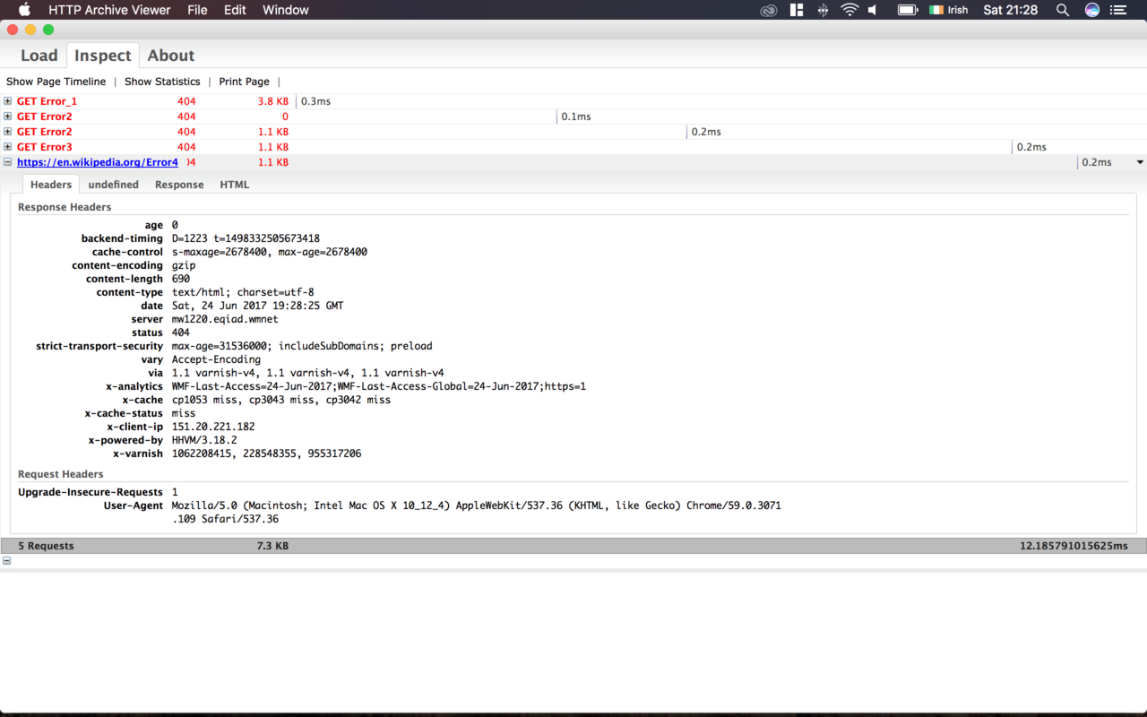Viewport: 1147px width, 717px height.
Task: Expand the GET Error_1 request row
Action: [8, 101]
